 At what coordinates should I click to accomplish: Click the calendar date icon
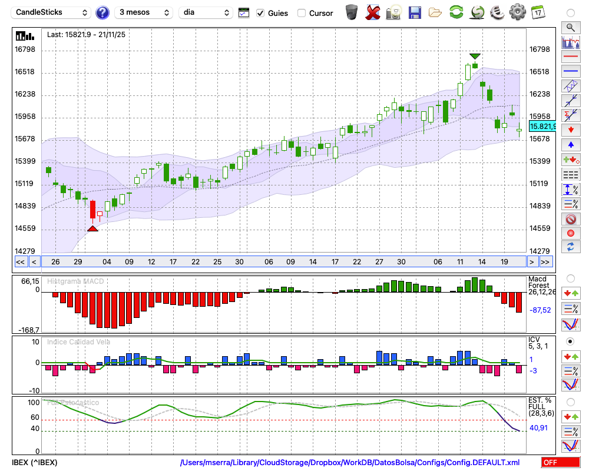(x=538, y=12)
